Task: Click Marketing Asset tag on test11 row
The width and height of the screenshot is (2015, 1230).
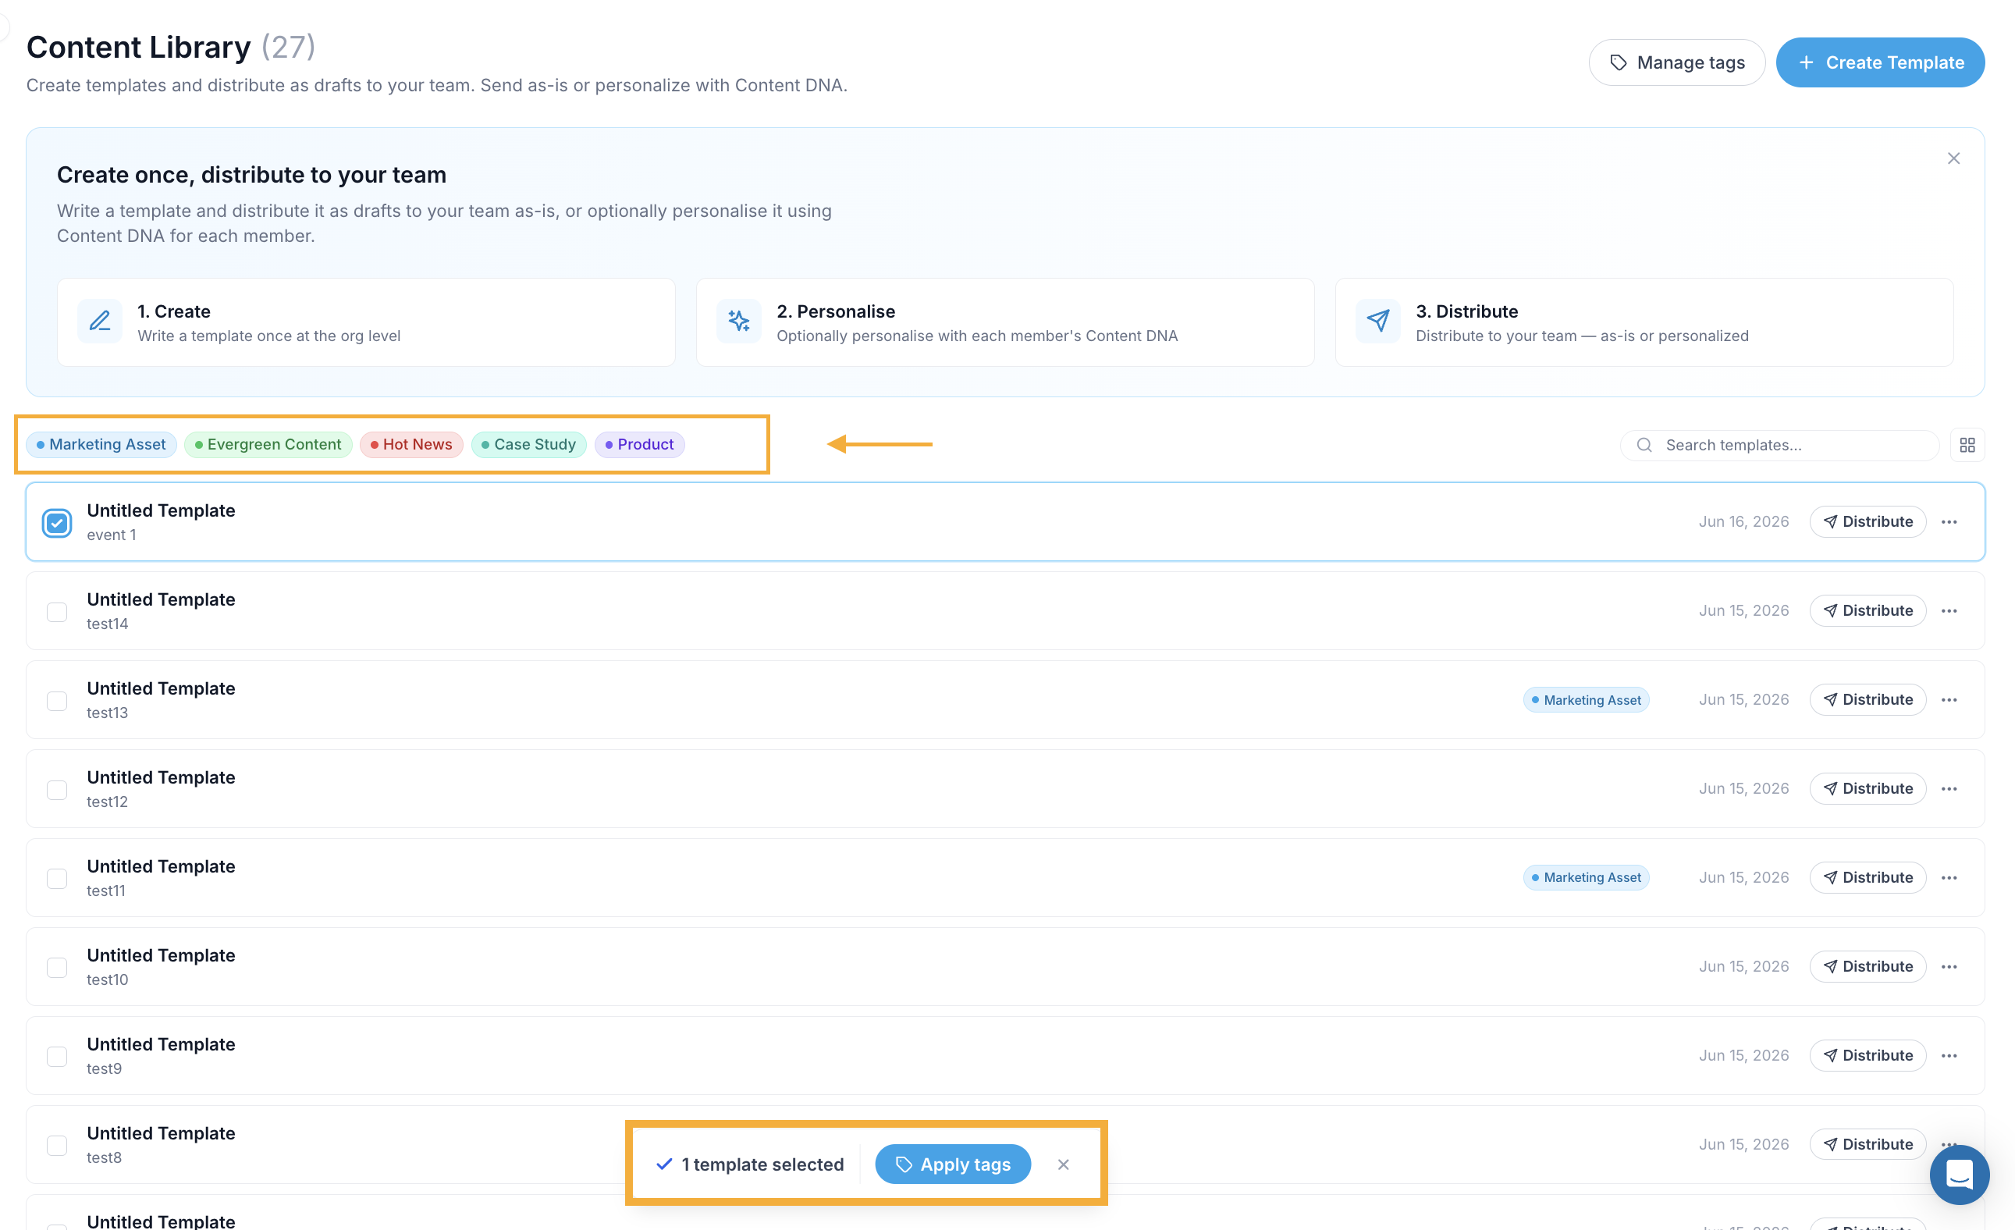Action: pos(1586,877)
